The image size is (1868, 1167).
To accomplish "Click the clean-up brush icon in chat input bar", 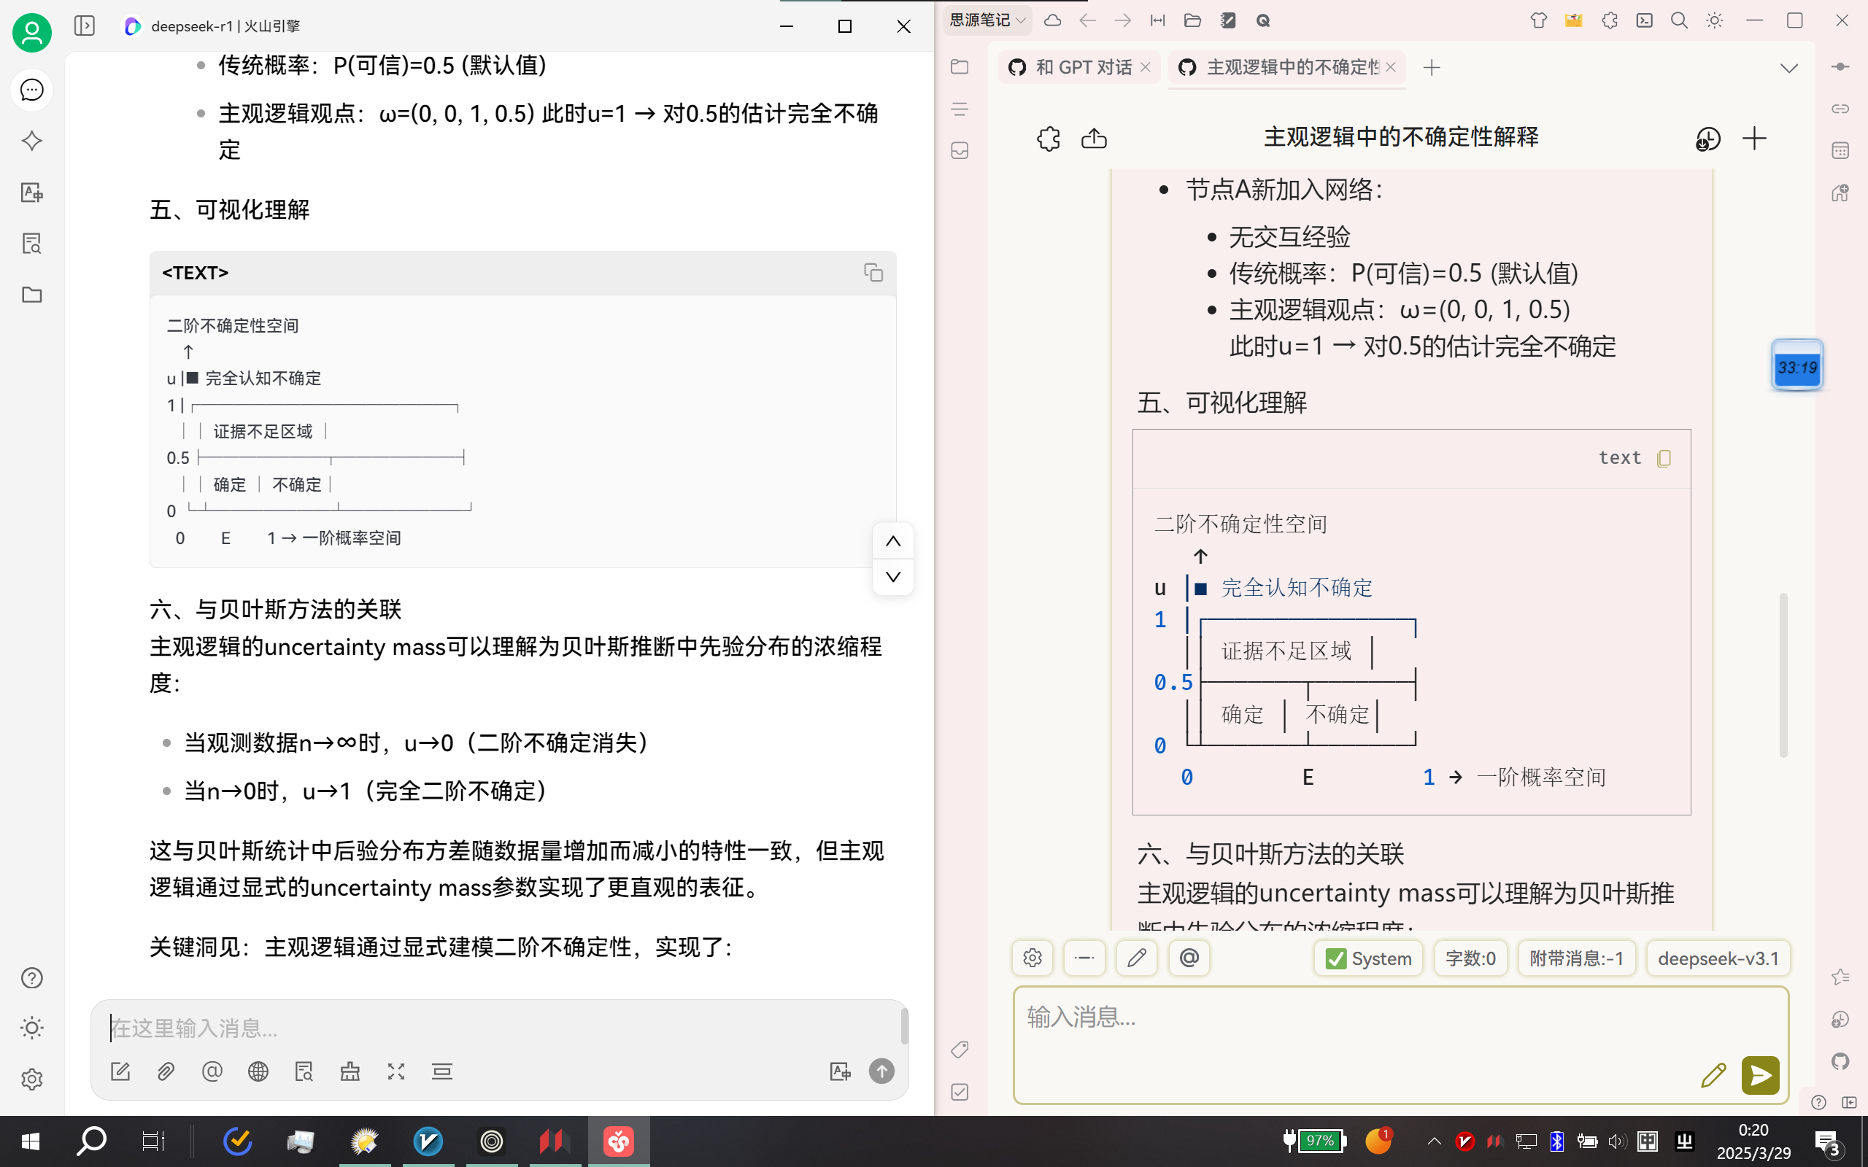I will [x=349, y=1071].
